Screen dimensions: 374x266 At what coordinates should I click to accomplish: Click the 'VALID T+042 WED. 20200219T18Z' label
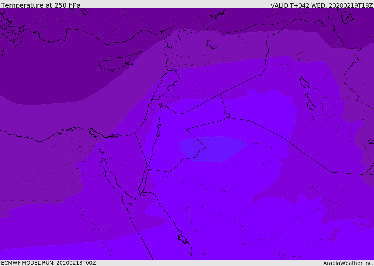point(321,5)
